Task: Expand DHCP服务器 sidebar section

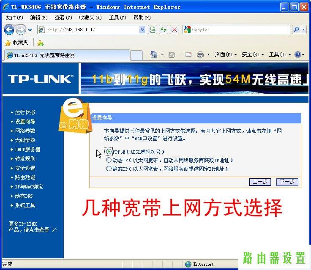Action: pyautogui.click(x=27, y=150)
